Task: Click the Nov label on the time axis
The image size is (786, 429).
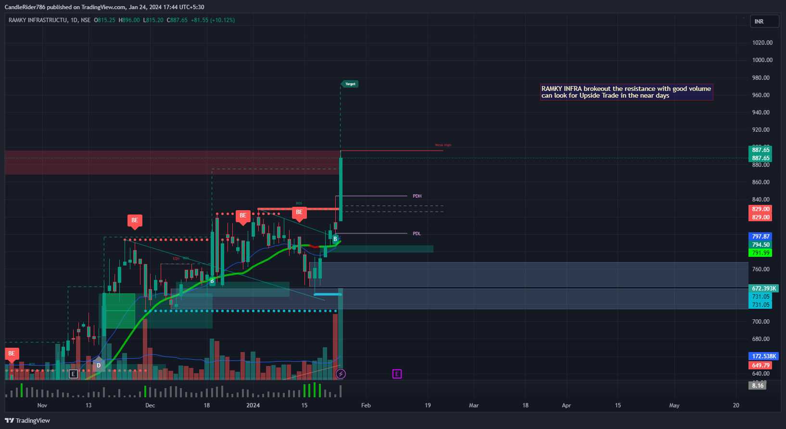Action: pos(42,405)
